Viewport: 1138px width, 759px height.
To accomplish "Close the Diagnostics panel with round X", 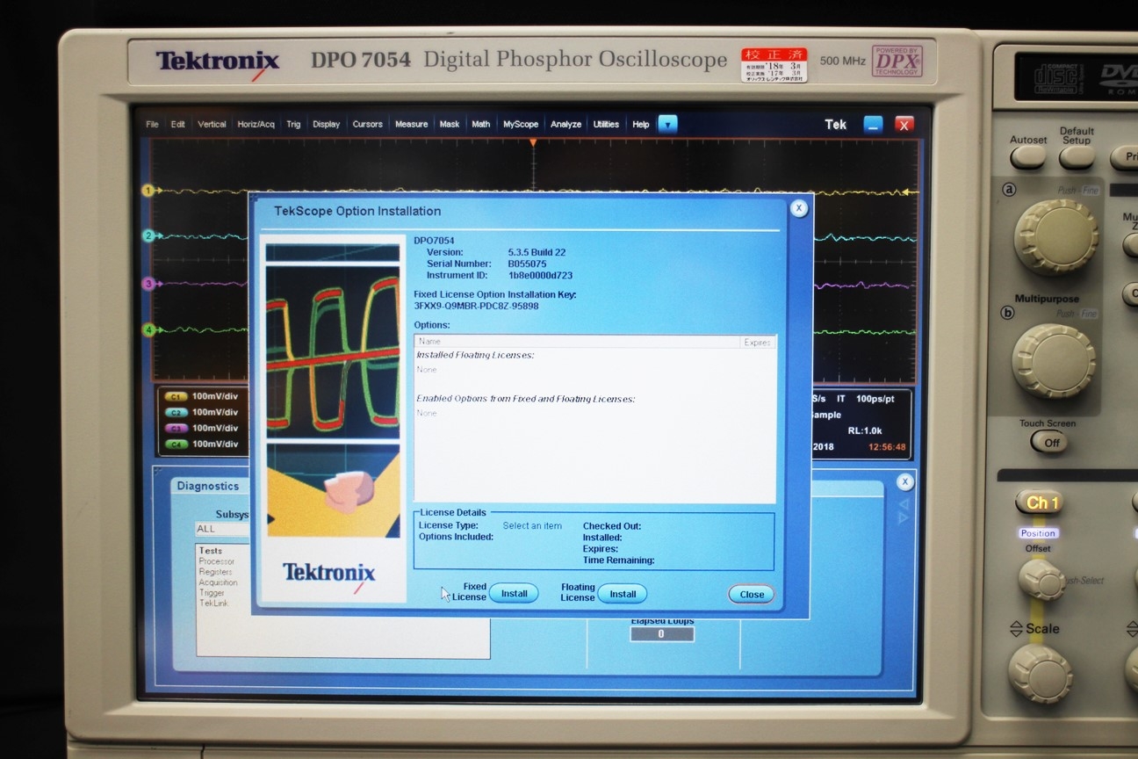I will pos(905,481).
